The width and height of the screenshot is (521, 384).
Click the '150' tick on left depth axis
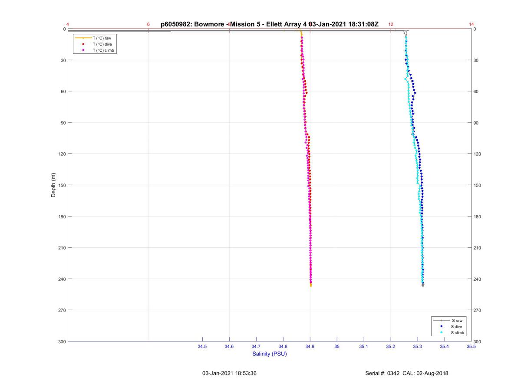pyautogui.click(x=62, y=185)
